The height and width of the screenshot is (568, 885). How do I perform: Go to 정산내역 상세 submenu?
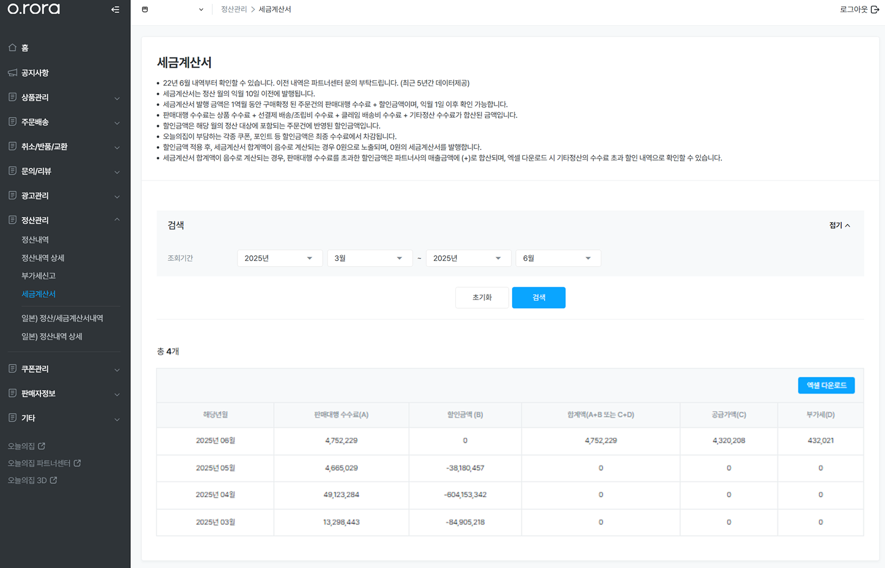point(43,257)
